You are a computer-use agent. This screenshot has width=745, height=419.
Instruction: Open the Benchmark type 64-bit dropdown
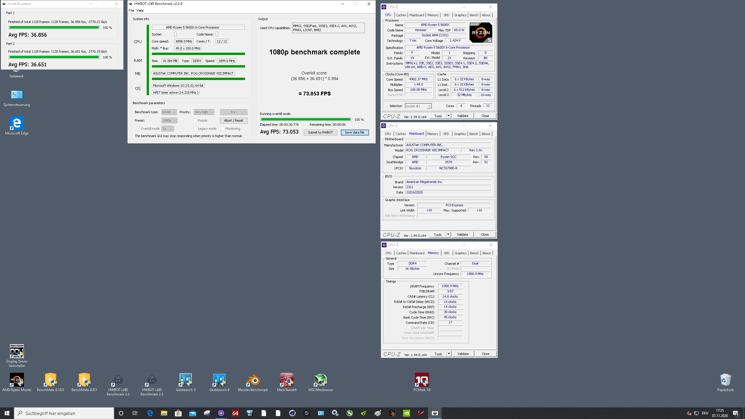point(169,112)
